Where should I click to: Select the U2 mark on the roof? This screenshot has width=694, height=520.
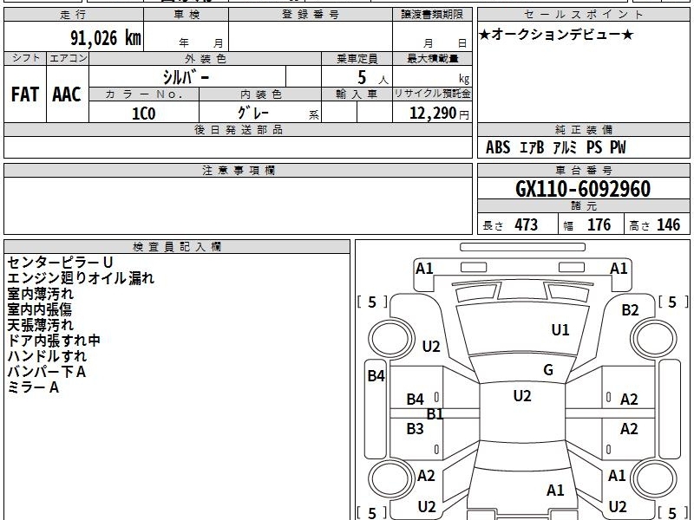pos(522,396)
